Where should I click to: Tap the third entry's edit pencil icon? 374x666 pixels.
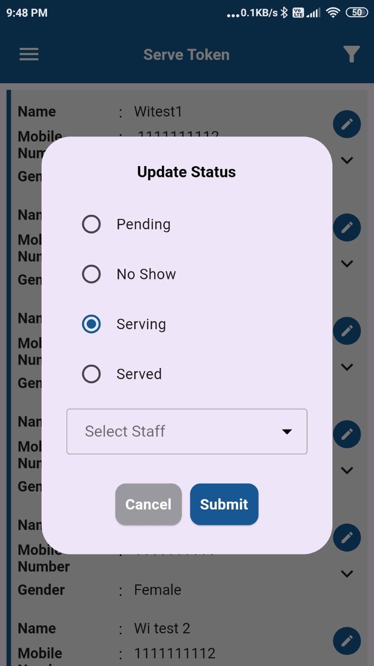tap(347, 331)
